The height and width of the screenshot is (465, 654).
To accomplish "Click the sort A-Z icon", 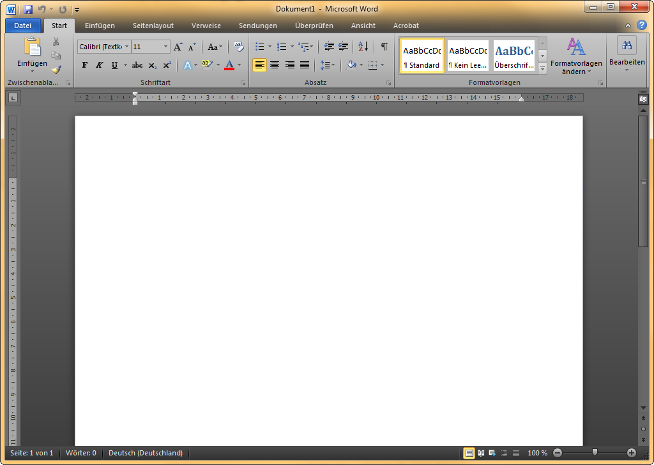I will [363, 47].
